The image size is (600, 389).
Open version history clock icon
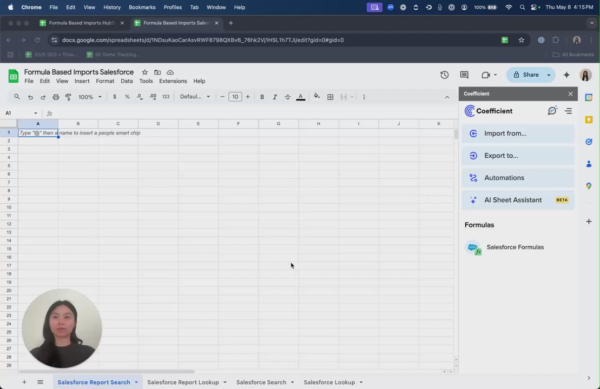(444, 75)
